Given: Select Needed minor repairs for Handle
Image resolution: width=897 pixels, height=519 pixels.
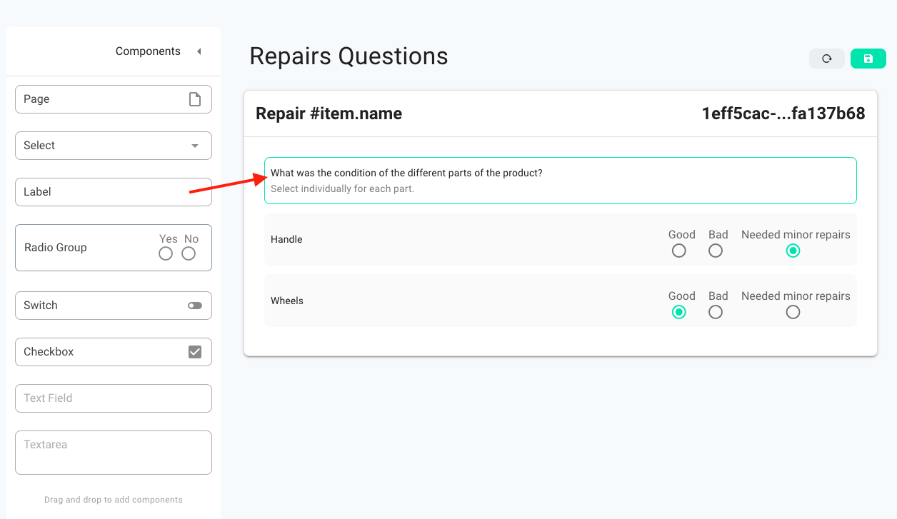Looking at the screenshot, I should click(793, 251).
